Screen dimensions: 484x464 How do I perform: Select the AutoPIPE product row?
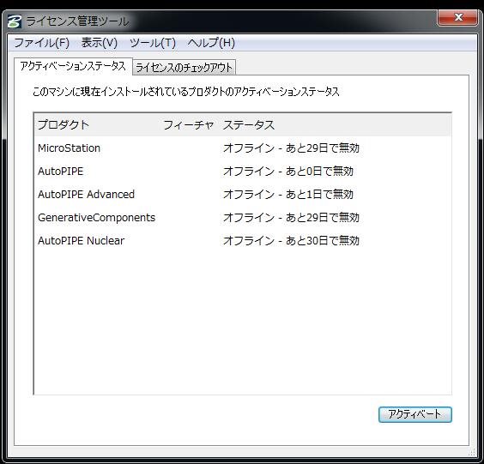[x=243, y=172]
